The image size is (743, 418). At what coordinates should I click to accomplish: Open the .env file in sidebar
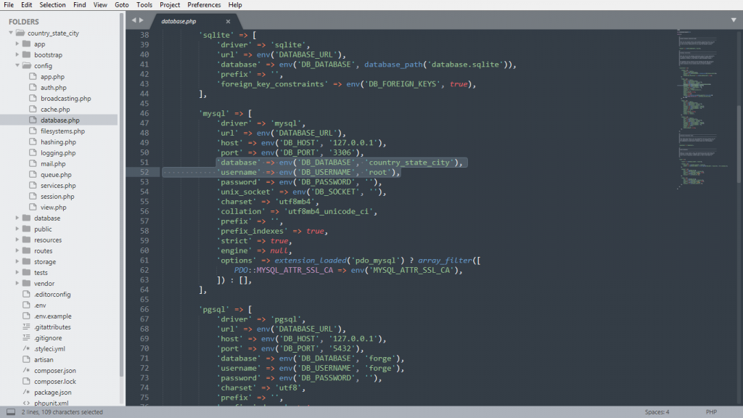pyautogui.click(x=40, y=305)
